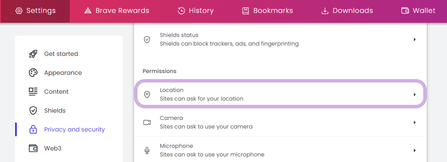The image size is (447, 162).
Task: Click the Get started rocket icon
Action: click(x=33, y=54)
